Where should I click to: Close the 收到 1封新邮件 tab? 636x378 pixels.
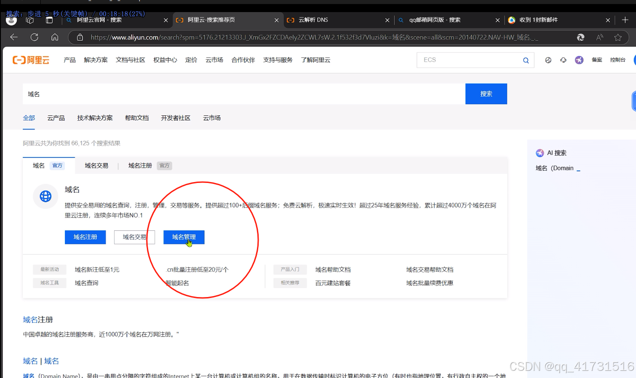(x=608, y=20)
